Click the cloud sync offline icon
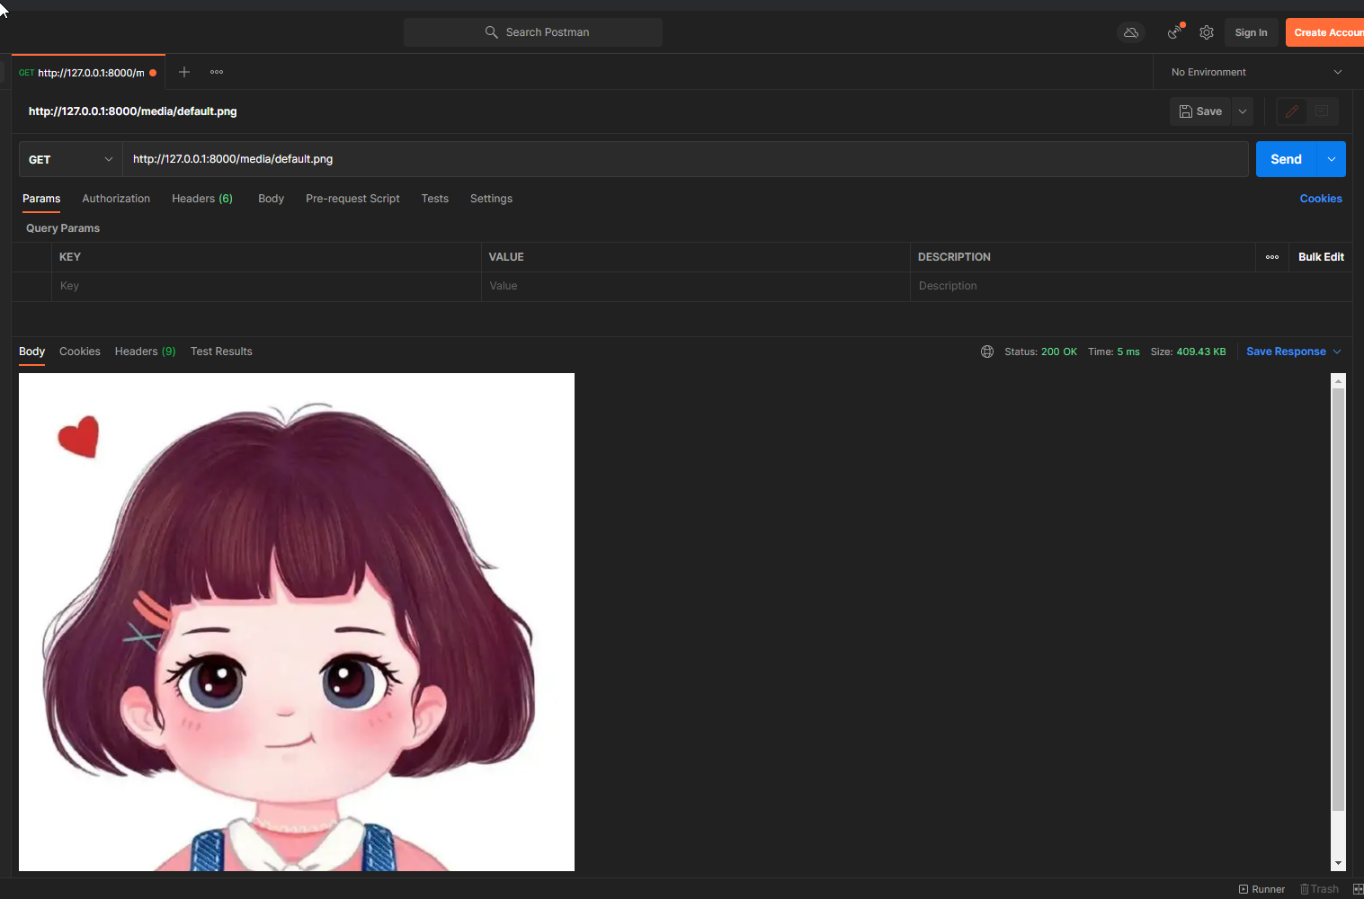 click(x=1131, y=32)
